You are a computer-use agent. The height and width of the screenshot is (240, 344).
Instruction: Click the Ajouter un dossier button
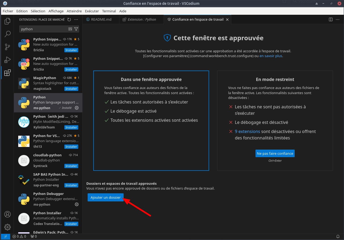point(106,197)
